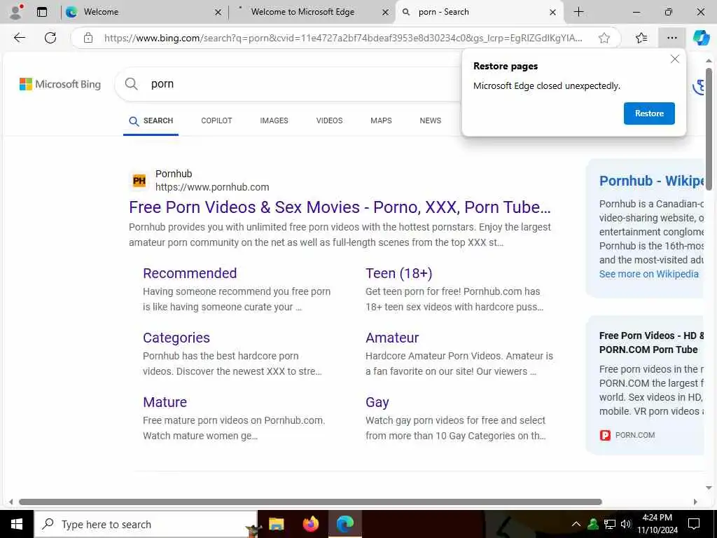This screenshot has width=717, height=538.
Task: Switch to the VIDEOS tab
Action: pos(329,120)
